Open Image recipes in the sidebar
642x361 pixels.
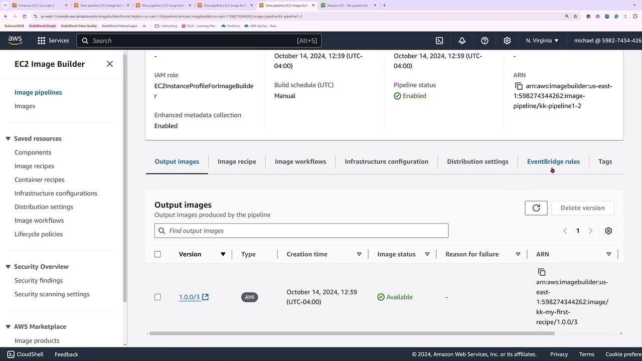(34, 166)
